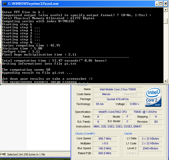Screen dimensions: 169x160
Task: Click the key icon in the status bar
Action: [4, 154]
